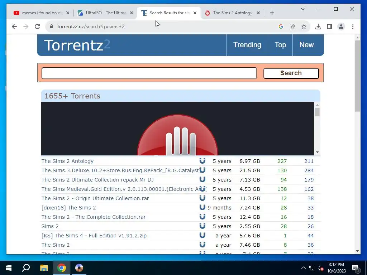Click ad frame scroll up arrow
This screenshot has width=367, height=275.
pyautogui.click(x=317, y=105)
